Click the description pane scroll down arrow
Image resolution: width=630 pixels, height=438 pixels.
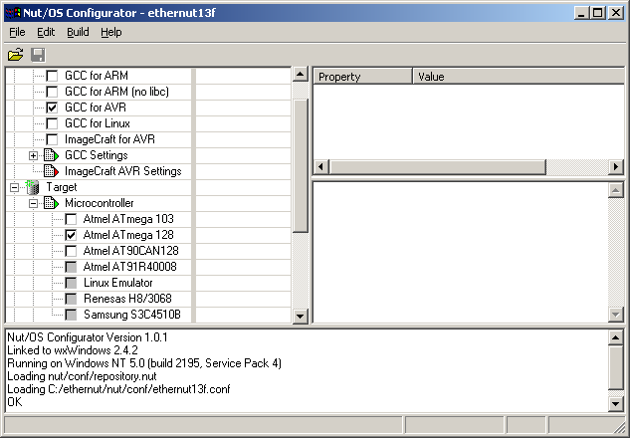615,315
